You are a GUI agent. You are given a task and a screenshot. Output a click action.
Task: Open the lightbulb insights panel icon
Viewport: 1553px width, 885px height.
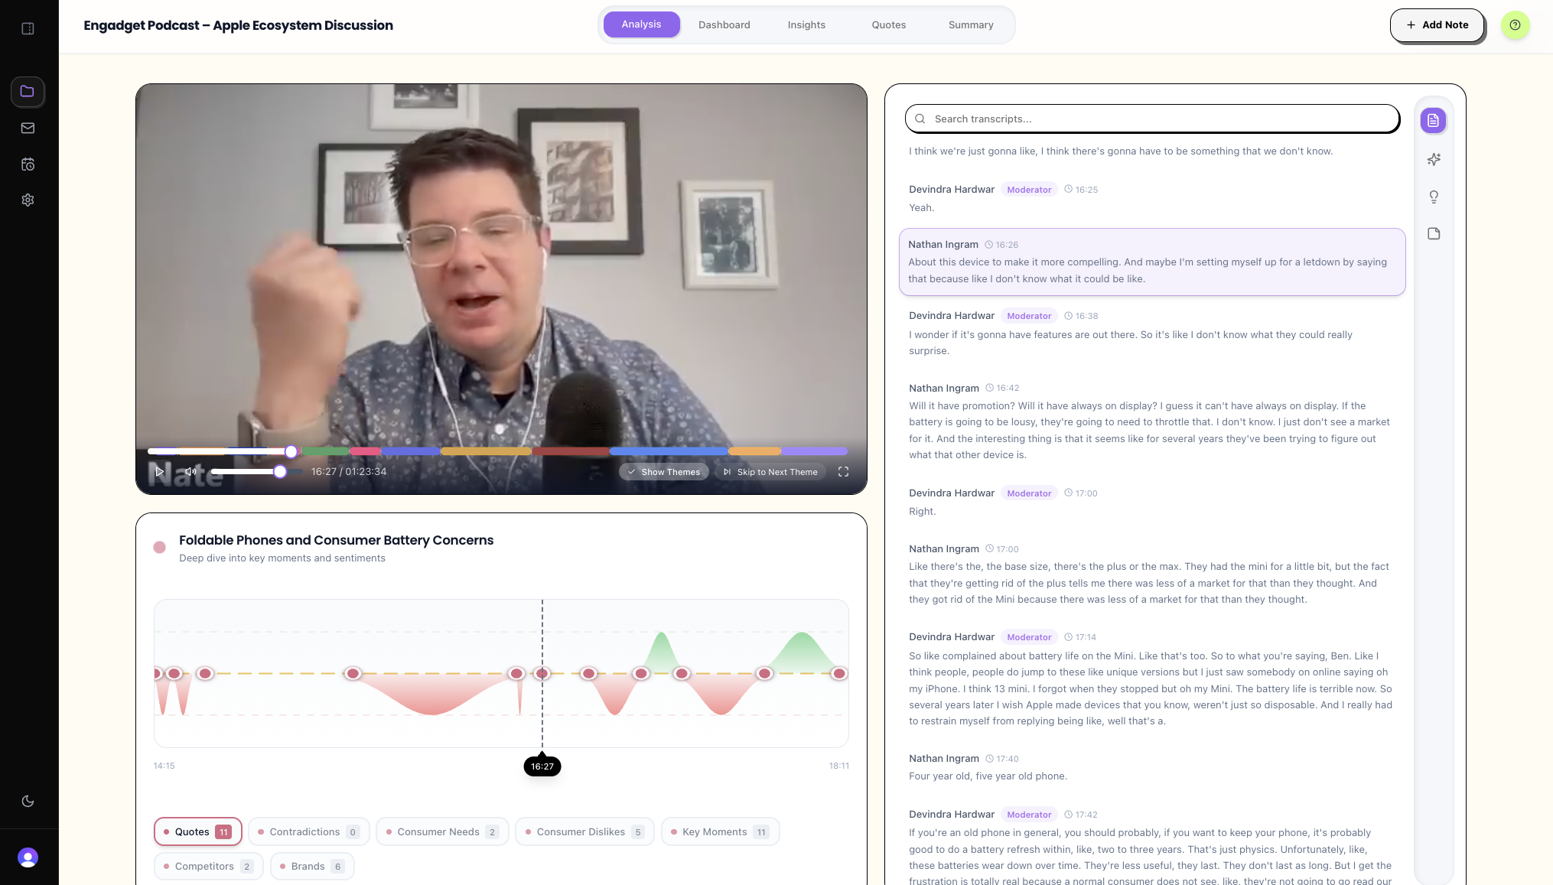tap(1434, 197)
